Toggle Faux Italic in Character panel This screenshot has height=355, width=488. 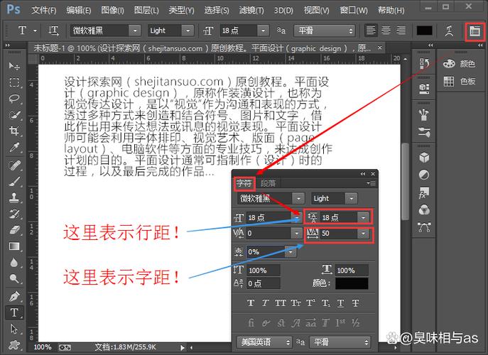[x=265, y=302]
